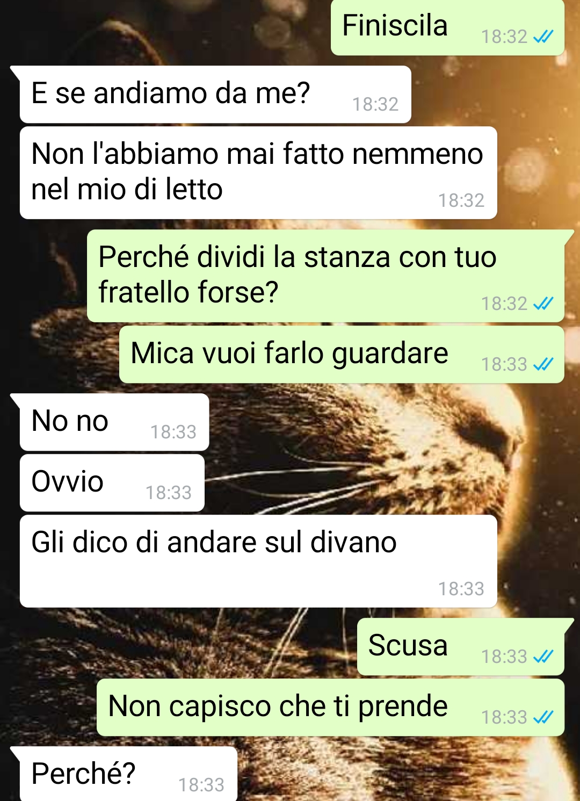Tap the read ticks on 'Perché dividi la stanza' message
The width and height of the screenshot is (580, 801).
pyautogui.click(x=543, y=304)
